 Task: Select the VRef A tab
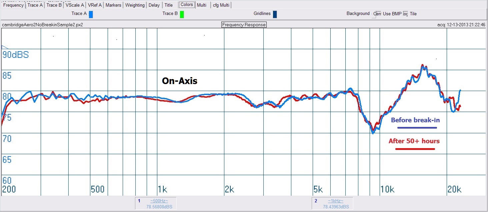[95, 5]
